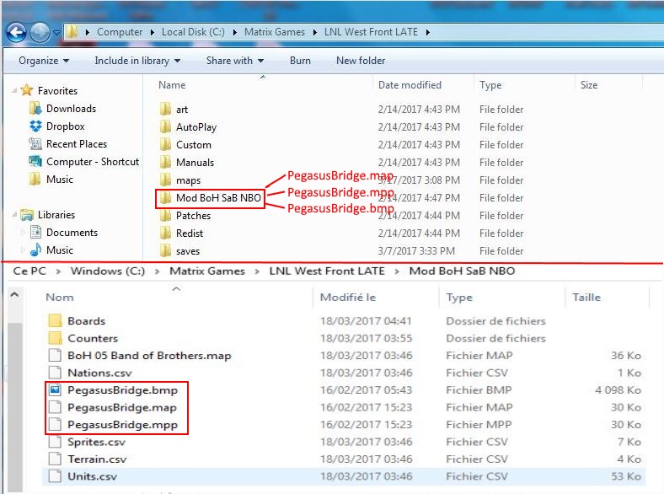Select the AutoPlay folder

[x=196, y=127]
